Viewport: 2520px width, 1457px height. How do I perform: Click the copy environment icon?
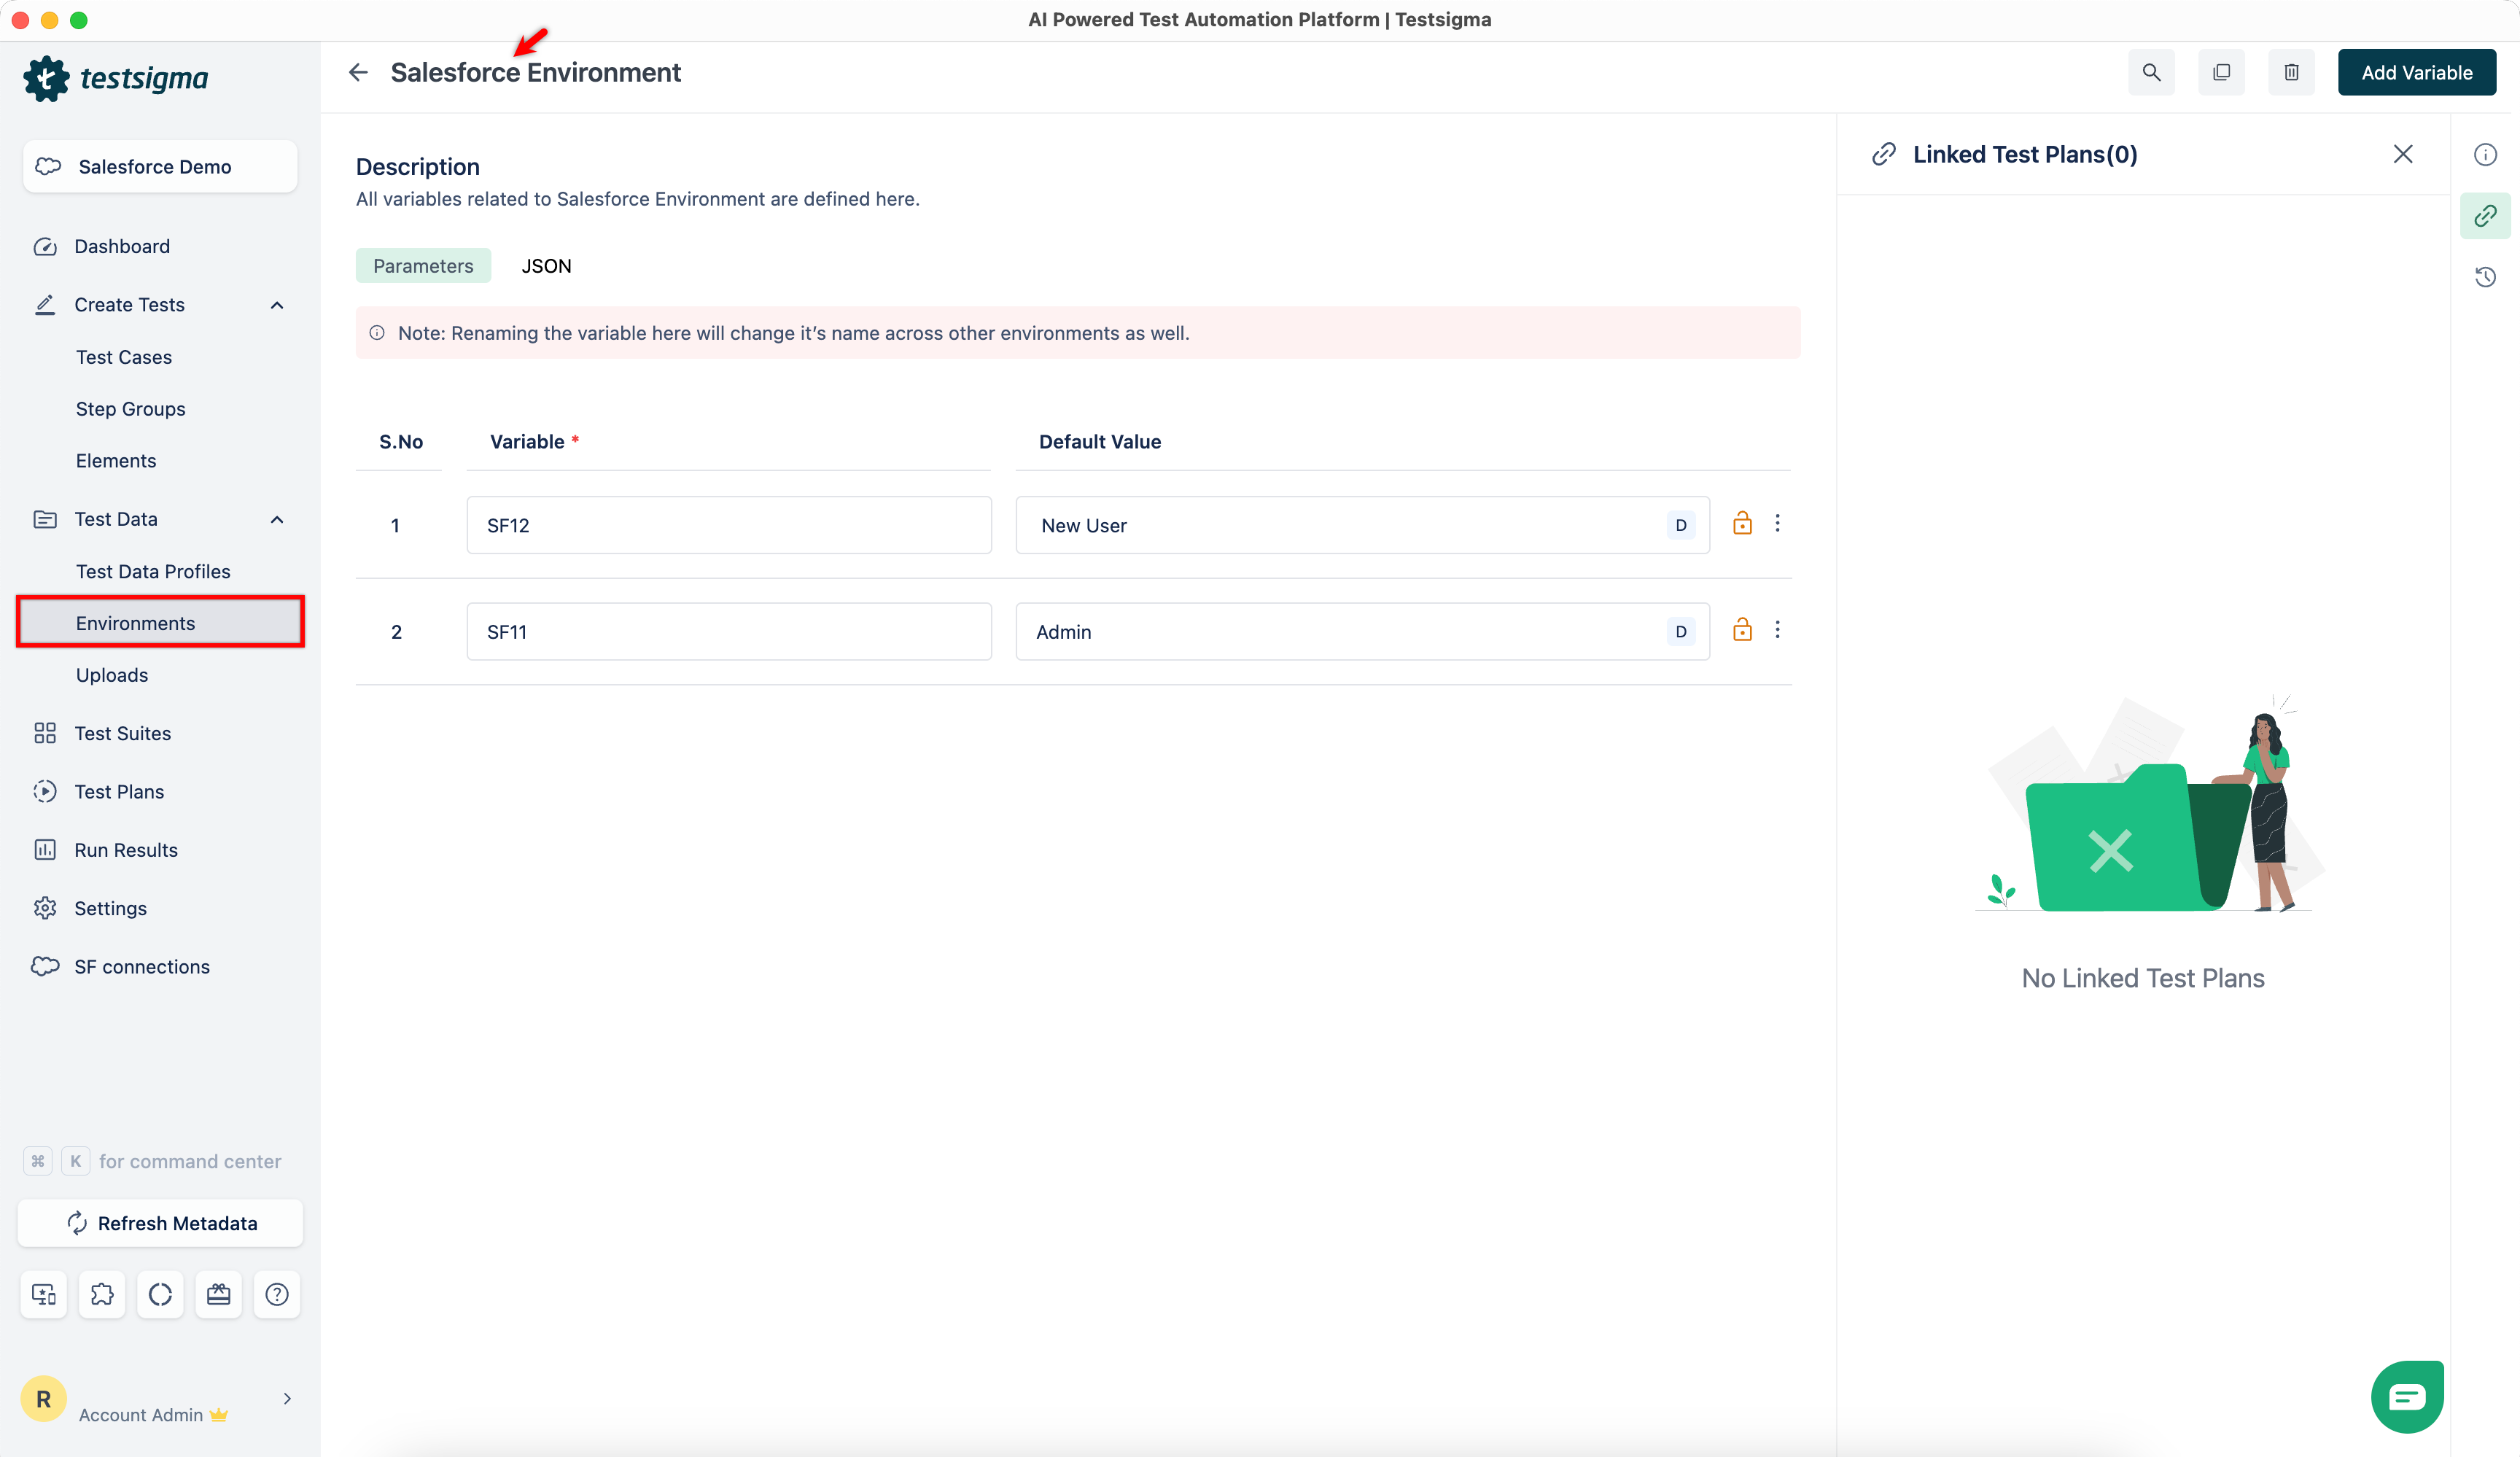pos(2221,72)
